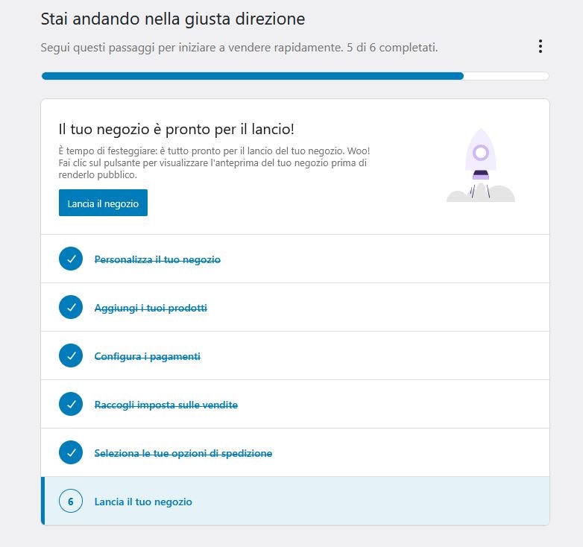Click the 'È tempo di festeggiare' description paragraph

pos(214,162)
